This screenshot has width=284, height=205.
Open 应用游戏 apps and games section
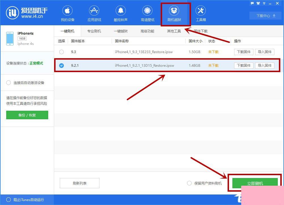click(94, 14)
